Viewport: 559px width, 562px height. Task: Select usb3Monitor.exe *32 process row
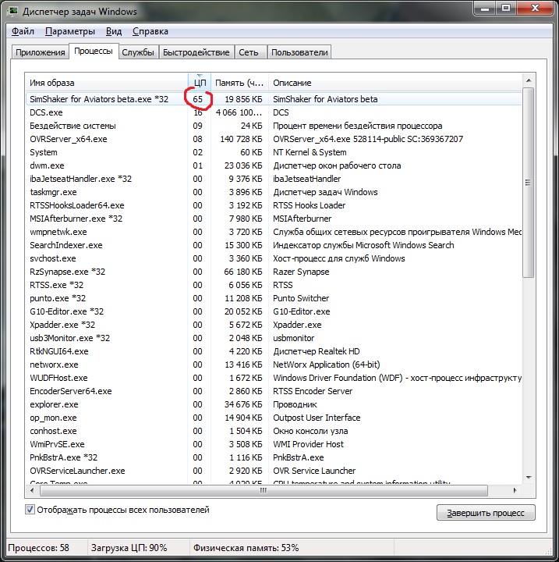[274, 338]
